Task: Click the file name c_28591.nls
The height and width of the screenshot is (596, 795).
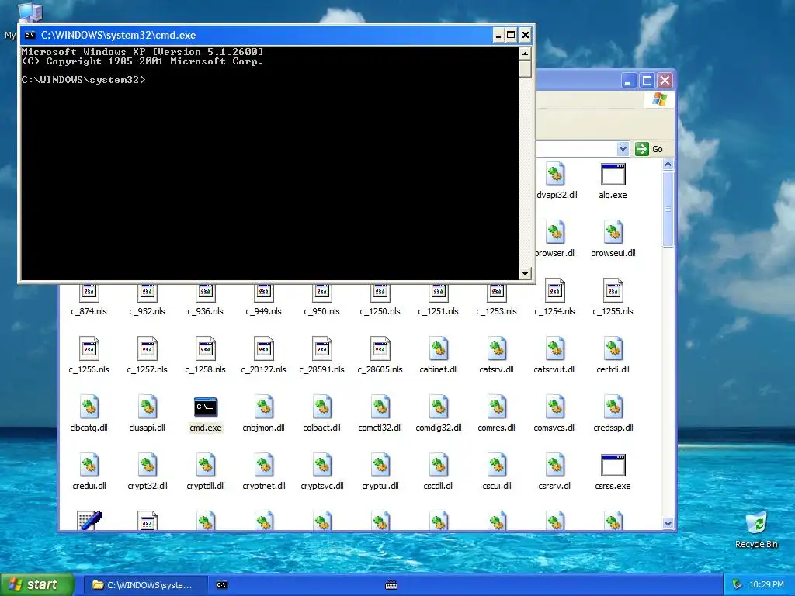Action: pos(322,369)
